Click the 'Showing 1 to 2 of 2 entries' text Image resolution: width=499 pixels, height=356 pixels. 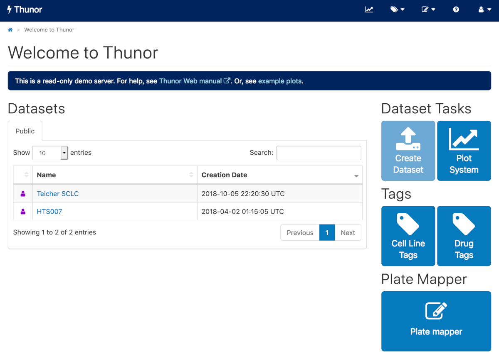(54, 232)
